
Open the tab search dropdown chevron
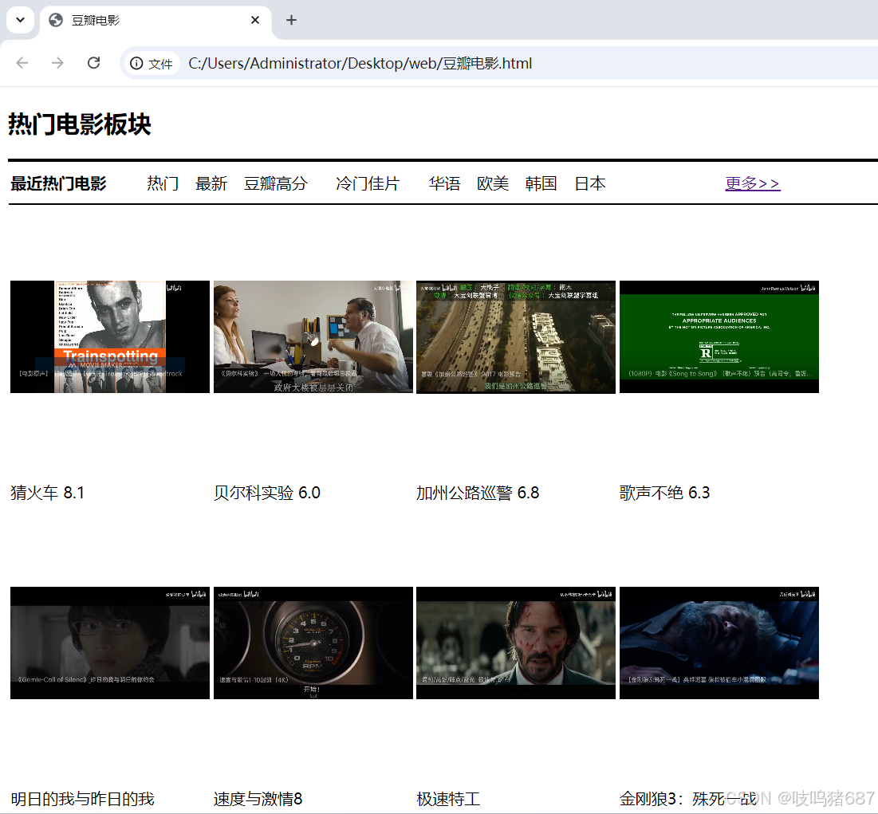click(20, 20)
